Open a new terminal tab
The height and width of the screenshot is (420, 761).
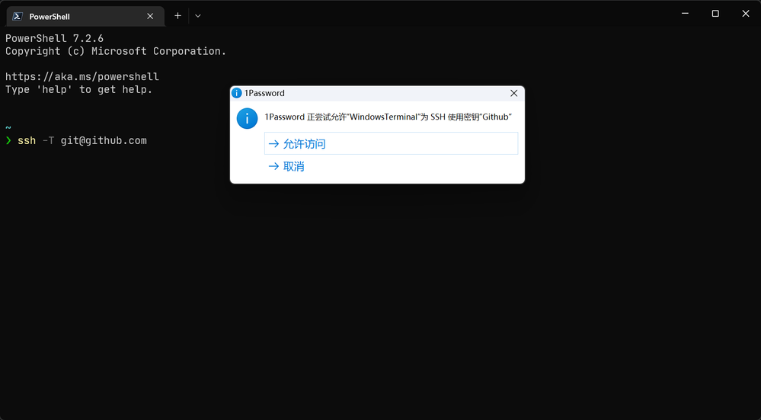(x=177, y=15)
